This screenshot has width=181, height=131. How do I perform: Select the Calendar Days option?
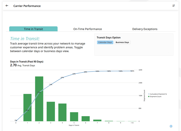tap(105, 42)
